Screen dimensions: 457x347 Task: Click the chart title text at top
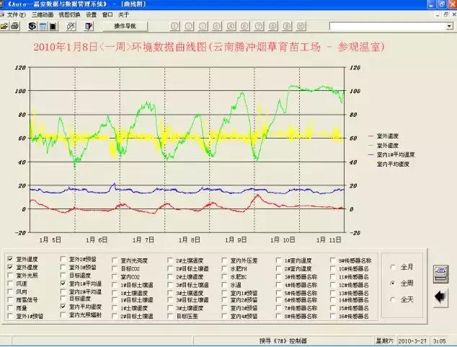coord(209,48)
